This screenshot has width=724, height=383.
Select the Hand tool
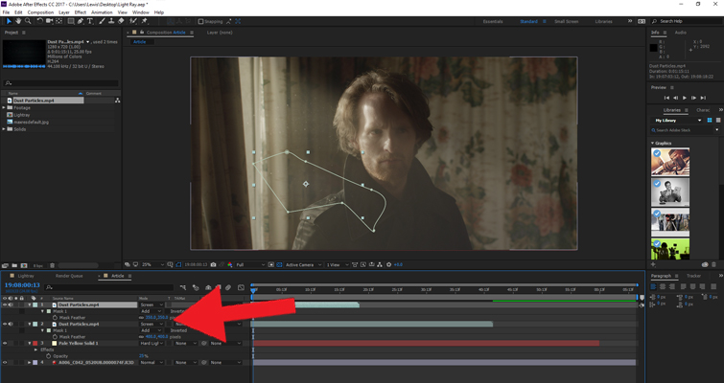coord(19,20)
